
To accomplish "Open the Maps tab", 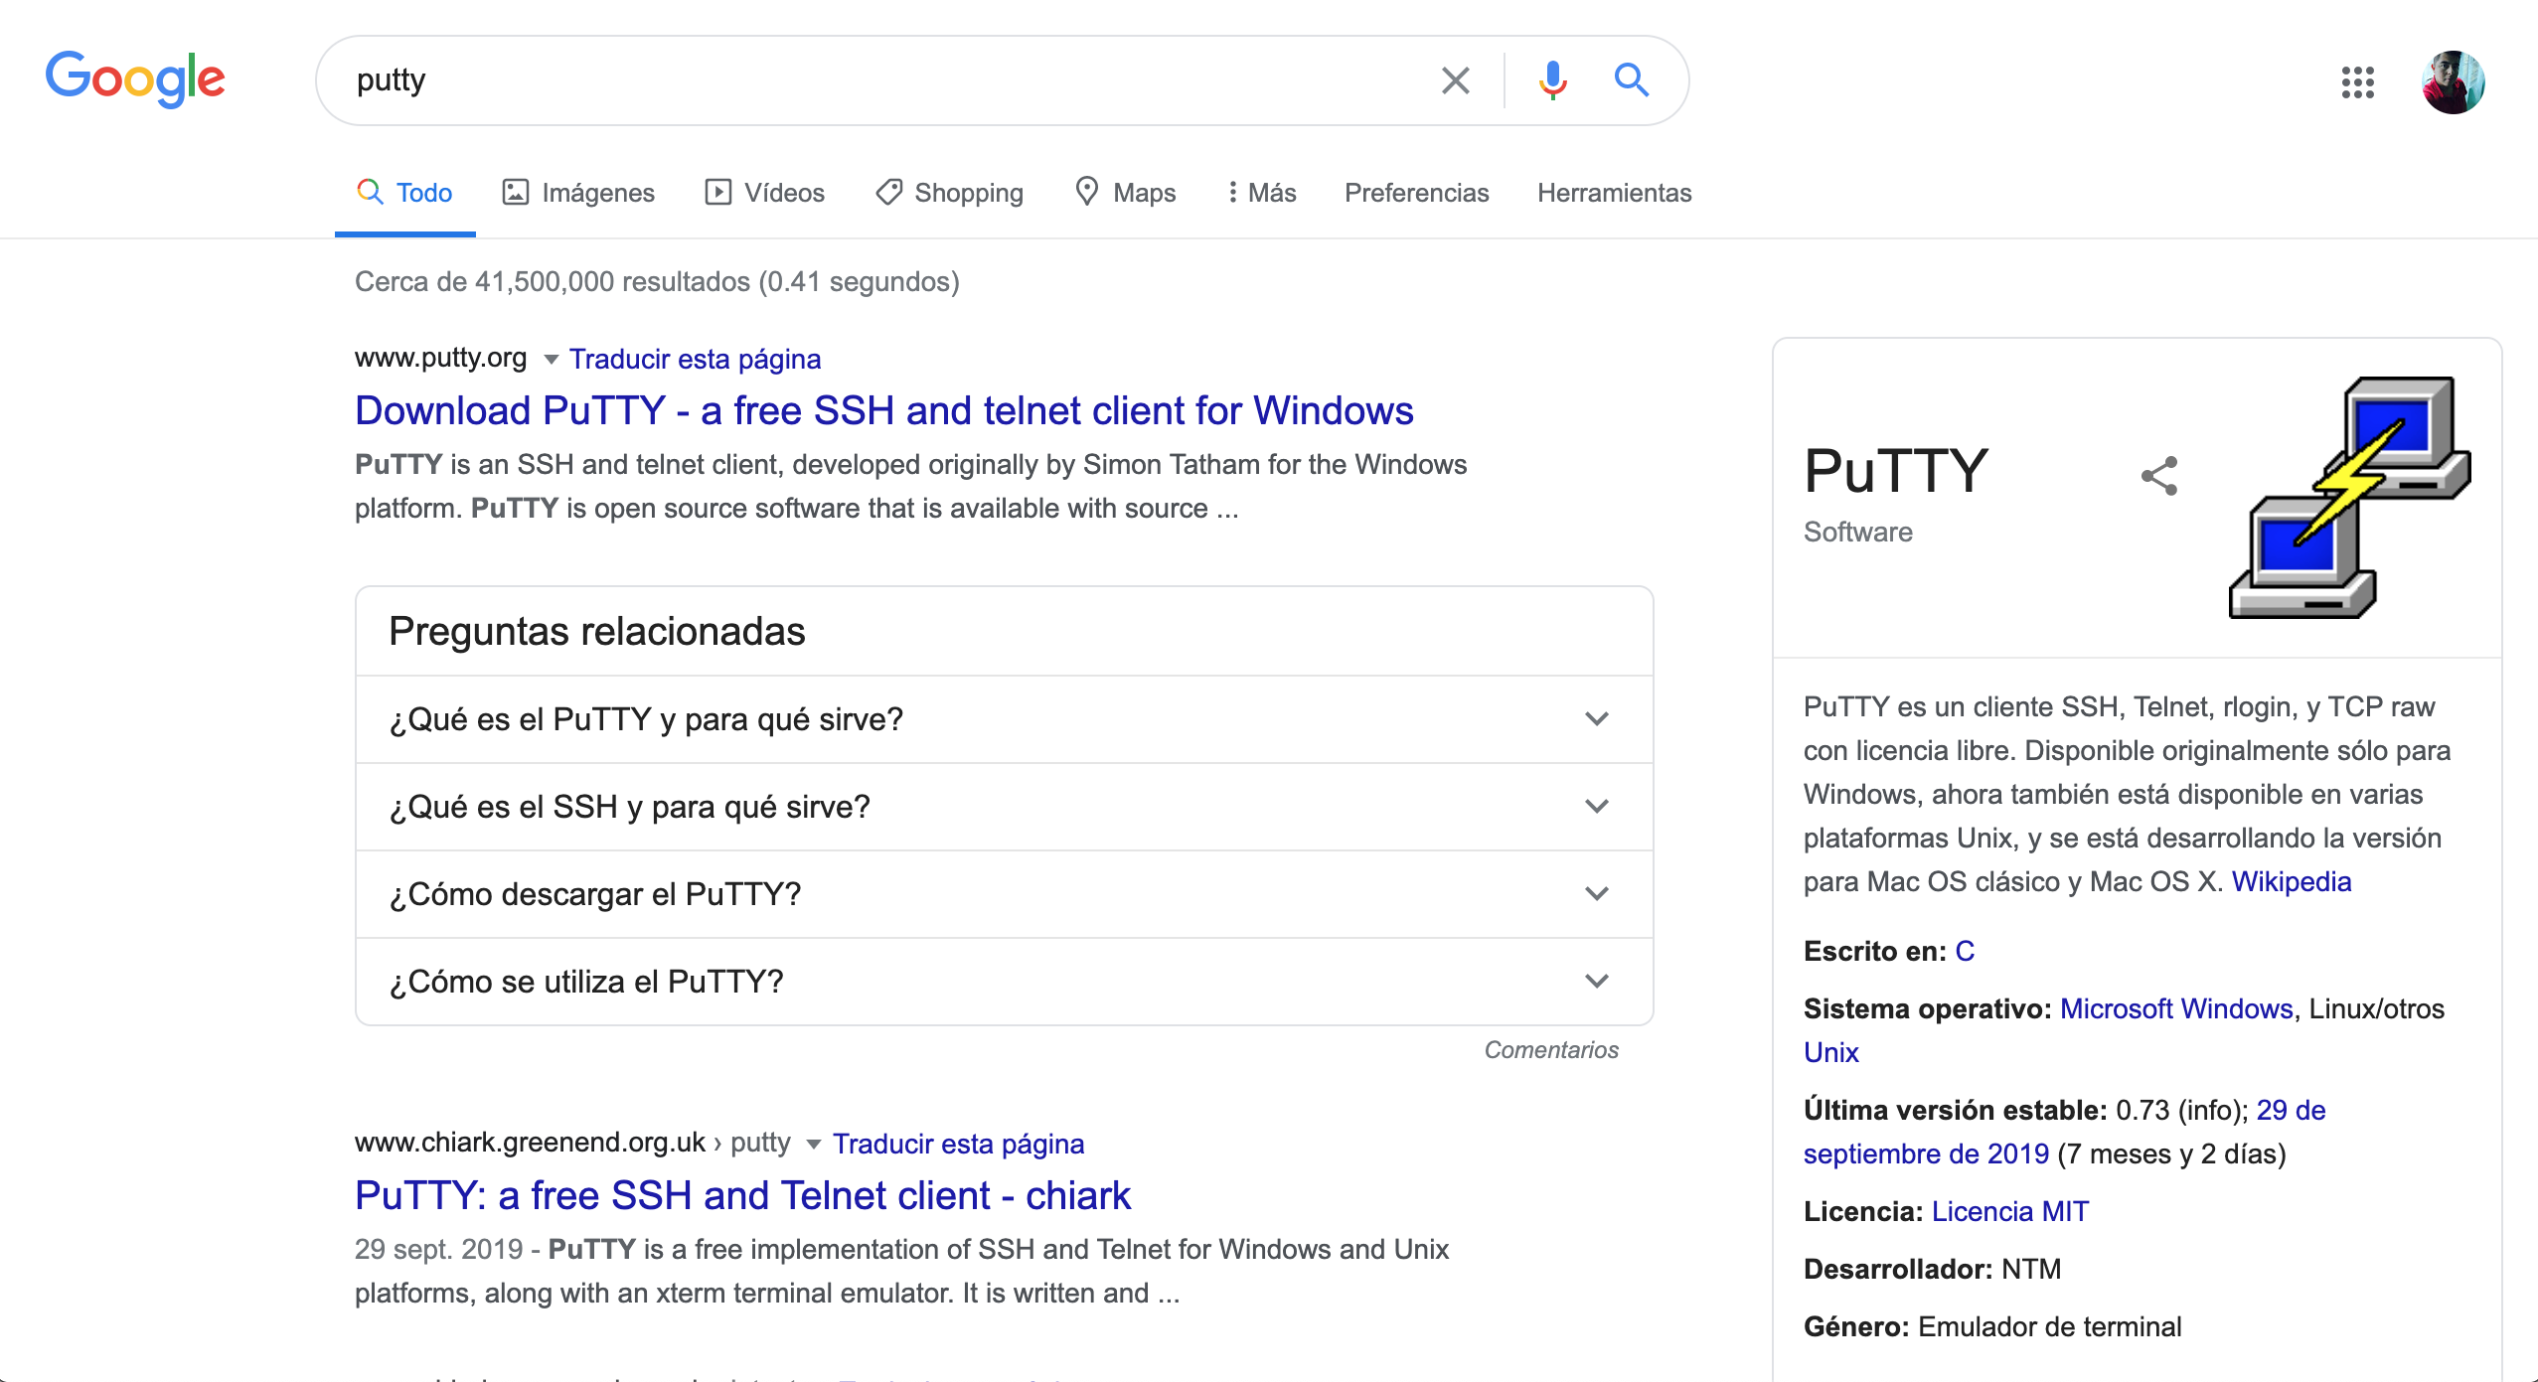I will (x=1125, y=193).
